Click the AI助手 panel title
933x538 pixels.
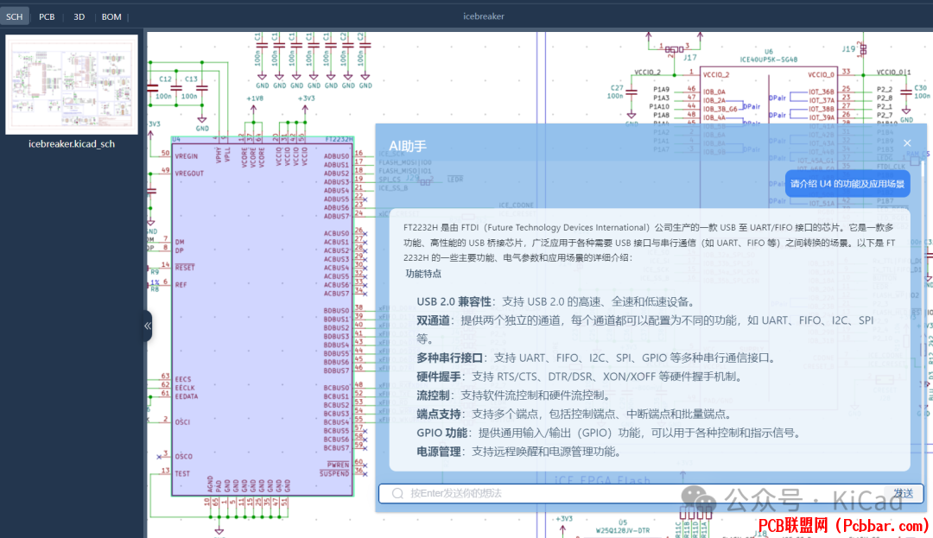(408, 146)
